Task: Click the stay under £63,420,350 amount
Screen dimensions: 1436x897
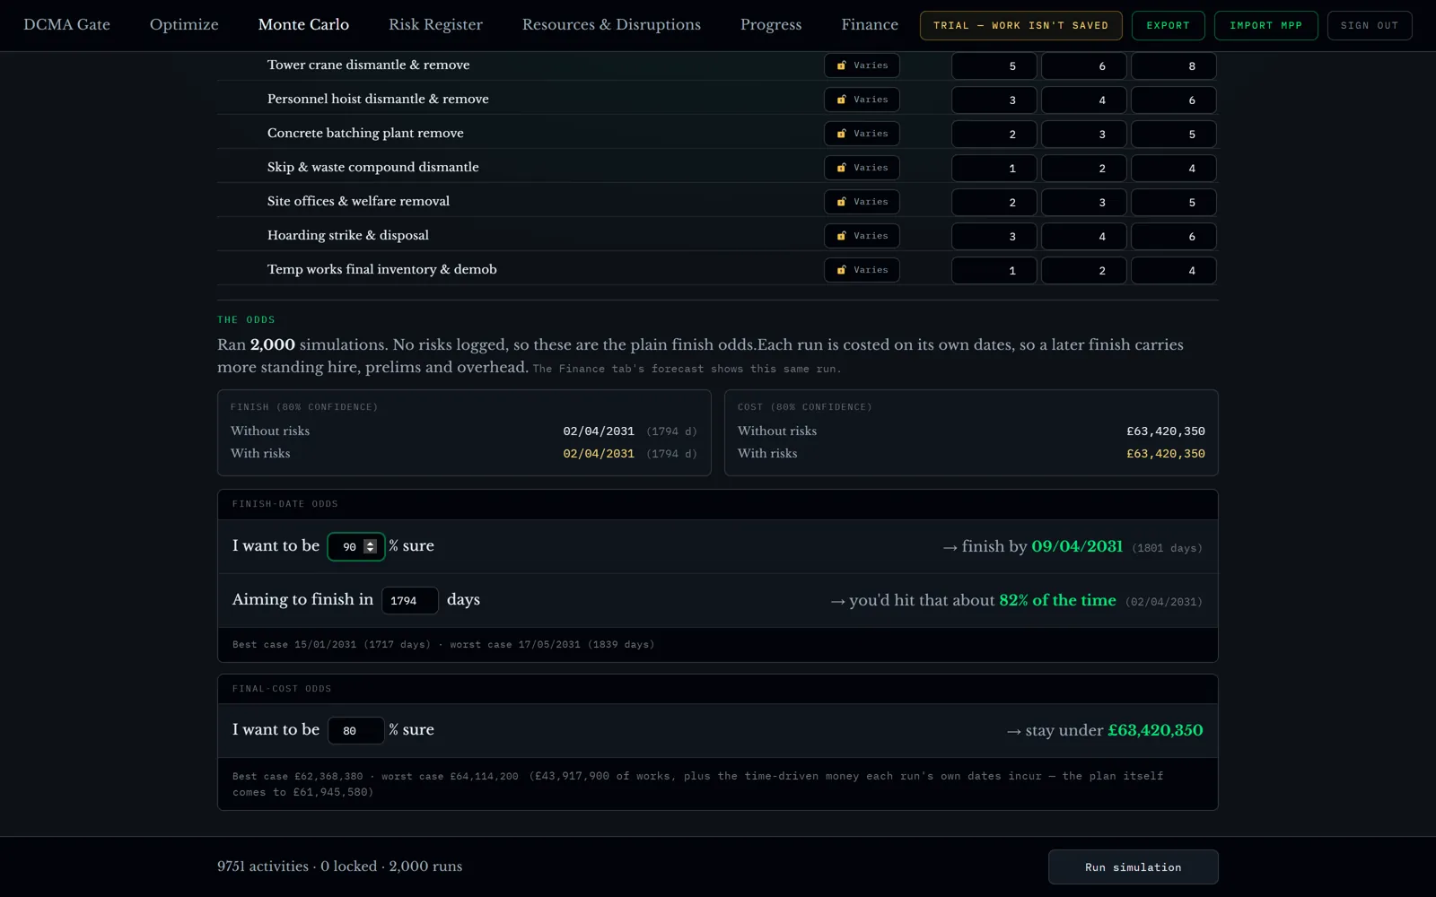Action: click(x=1155, y=730)
